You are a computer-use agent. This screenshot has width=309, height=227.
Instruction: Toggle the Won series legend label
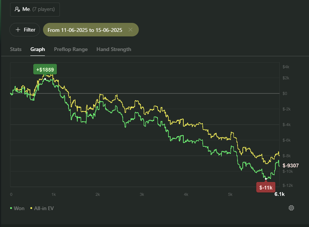point(19,208)
